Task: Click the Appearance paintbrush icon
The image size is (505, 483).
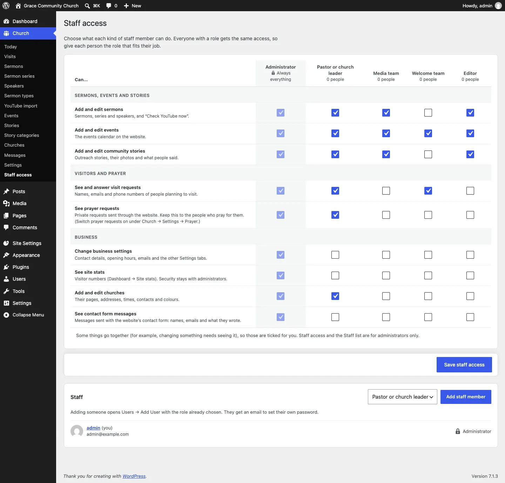Action: click(6, 255)
